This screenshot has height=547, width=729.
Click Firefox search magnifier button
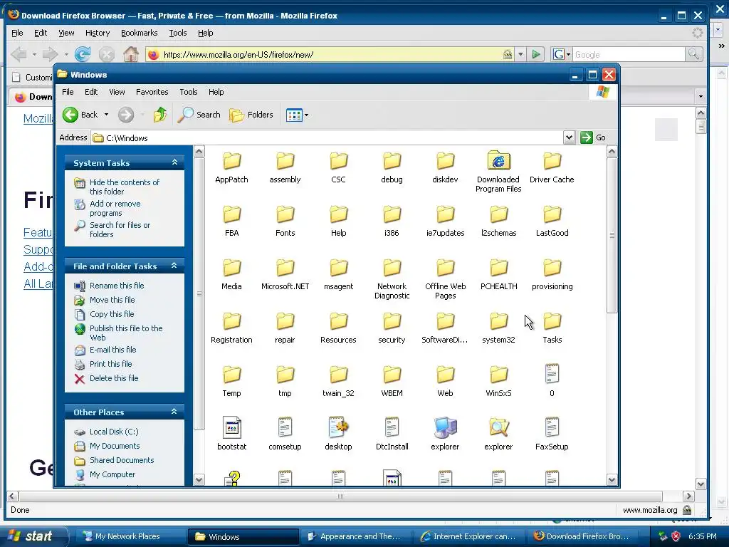point(693,54)
